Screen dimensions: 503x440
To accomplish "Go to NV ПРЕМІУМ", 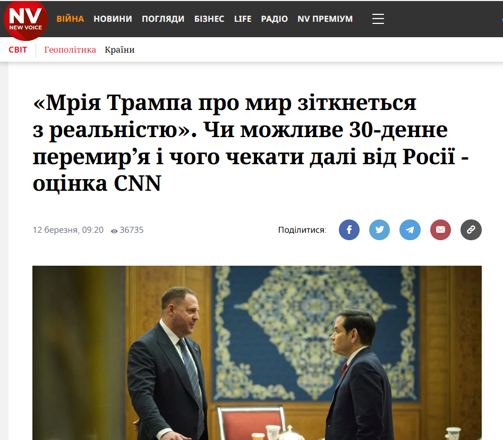I will (x=325, y=19).
